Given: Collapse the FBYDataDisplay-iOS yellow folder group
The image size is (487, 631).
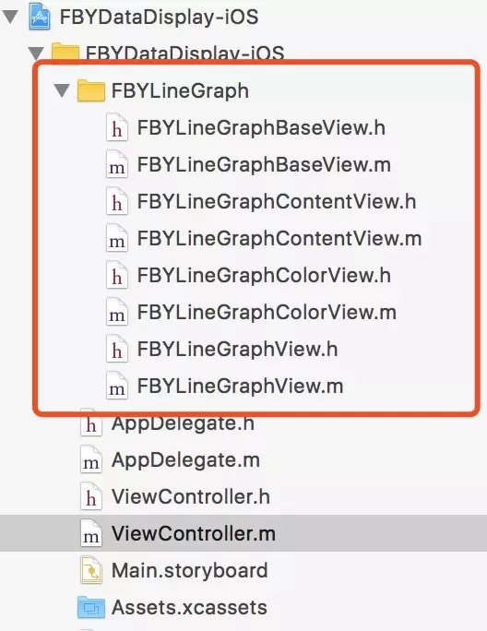Looking at the screenshot, I should tap(36, 54).
